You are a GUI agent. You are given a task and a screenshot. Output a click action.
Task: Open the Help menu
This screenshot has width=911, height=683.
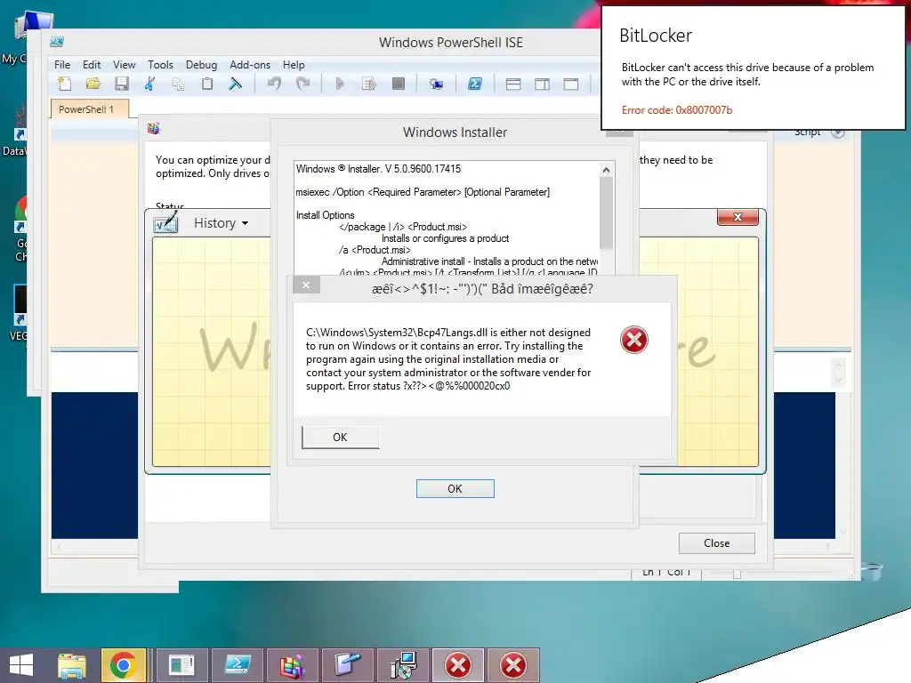point(294,64)
